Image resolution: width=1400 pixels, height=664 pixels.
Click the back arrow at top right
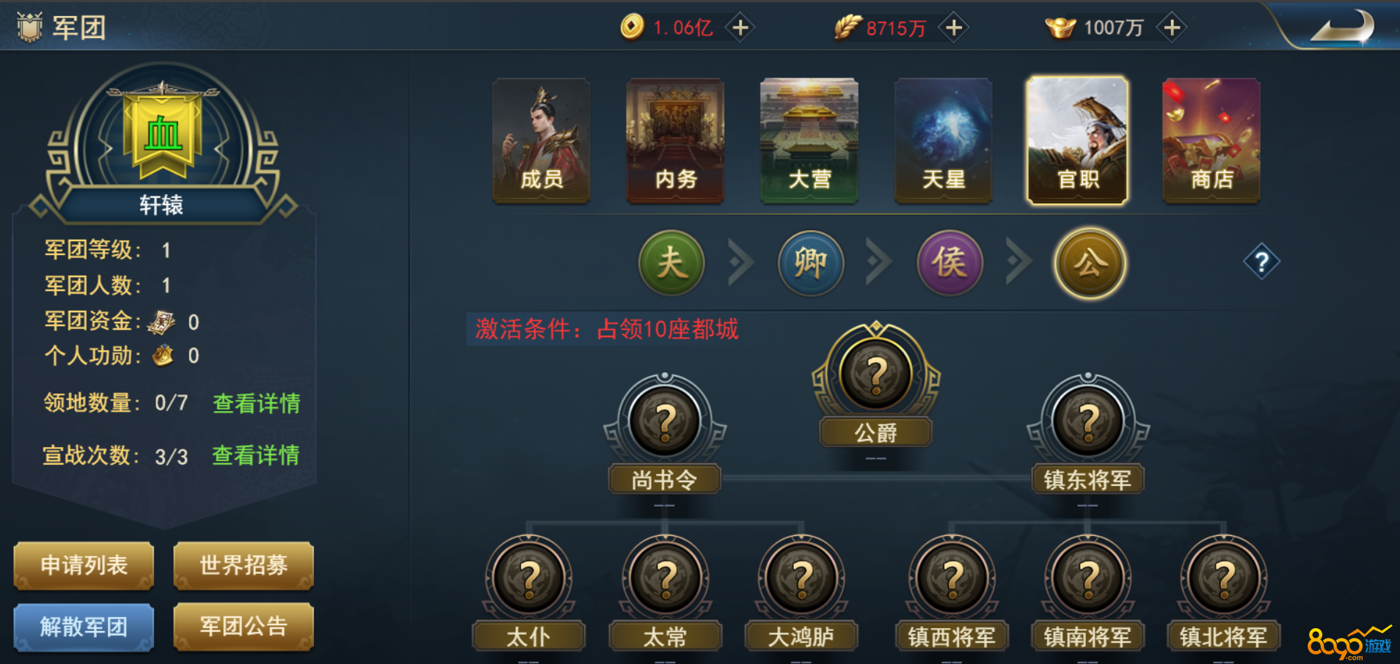coord(1342,28)
